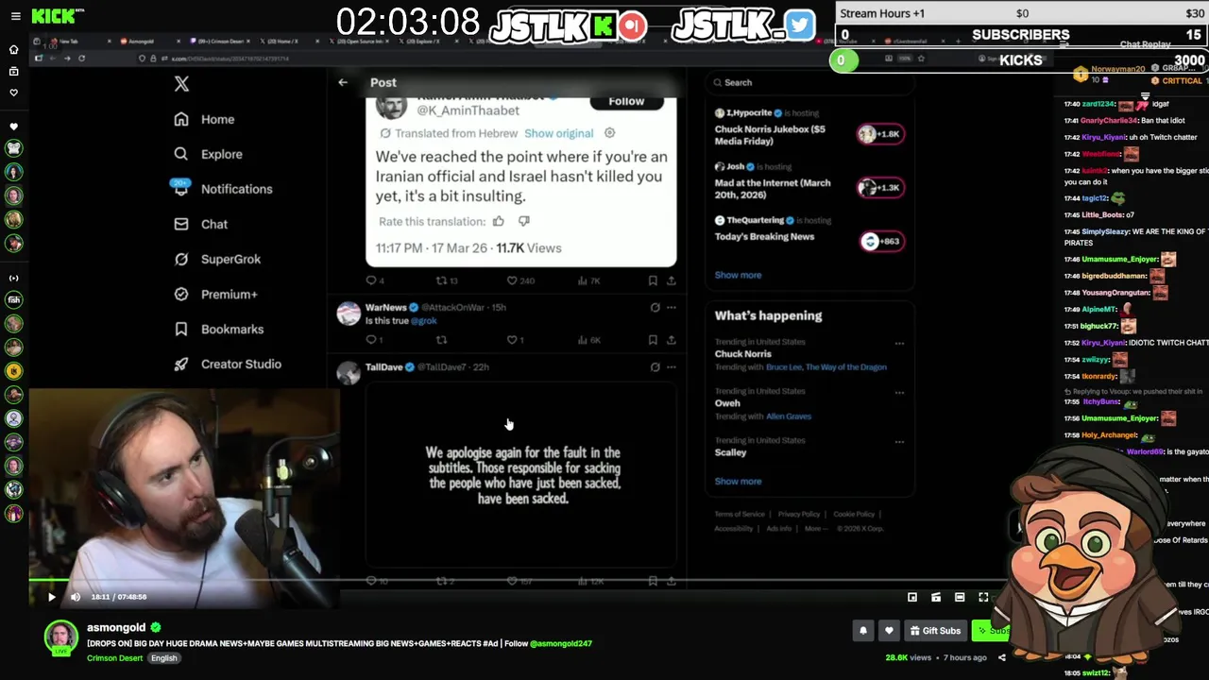Open more options for Scalley trend
1209x680 pixels.
pos(899,441)
